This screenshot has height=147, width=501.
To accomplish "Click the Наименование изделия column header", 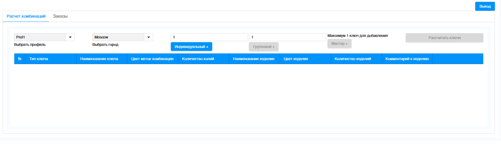I will pos(254,59).
